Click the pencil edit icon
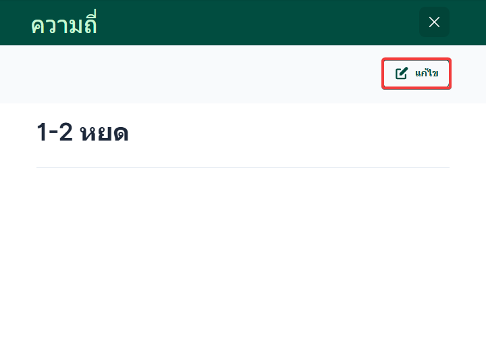The image size is (486, 346). (x=402, y=74)
